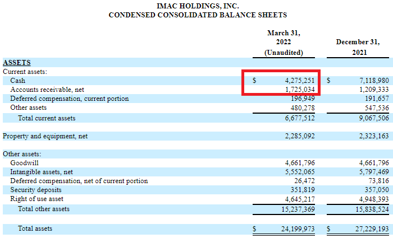Select value 196,949
Image resolution: width=393 pixels, height=238 pixels.
(303, 99)
